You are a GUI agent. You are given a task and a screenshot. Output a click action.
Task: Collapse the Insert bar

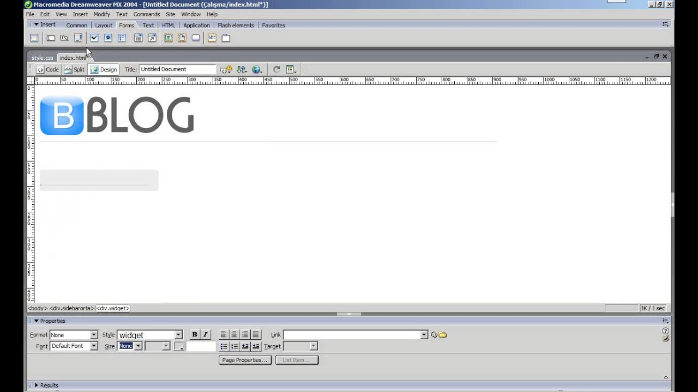(36, 24)
